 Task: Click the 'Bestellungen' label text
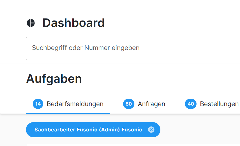(219, 104)
